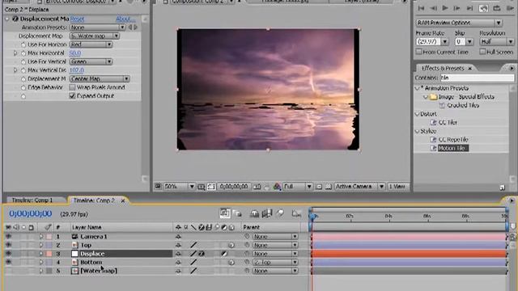Uncheck the Expand Output checkbox

click(x=72, y=96)
